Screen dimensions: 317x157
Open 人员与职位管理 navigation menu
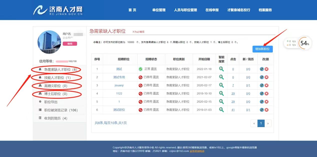point(185,10)
